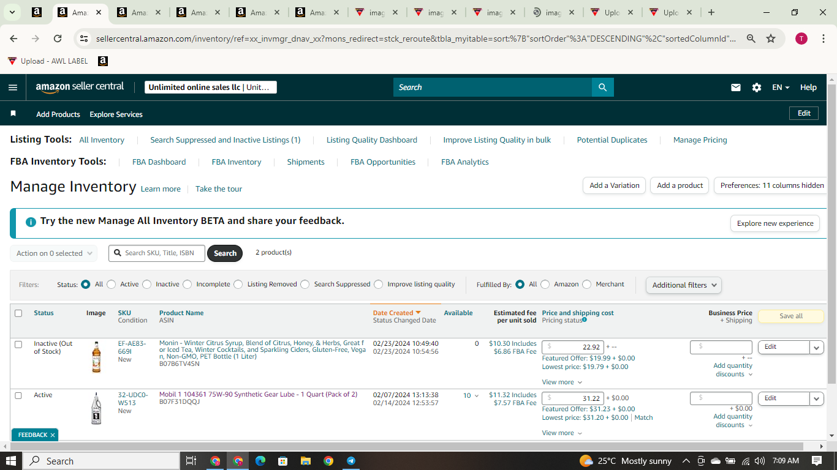Open Edit dropdown arrow for Mobil 1 row

tap(816, 398)
